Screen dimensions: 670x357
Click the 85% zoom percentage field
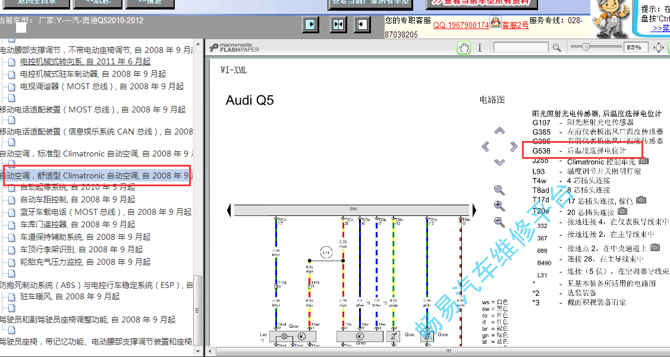pos(636,48)
